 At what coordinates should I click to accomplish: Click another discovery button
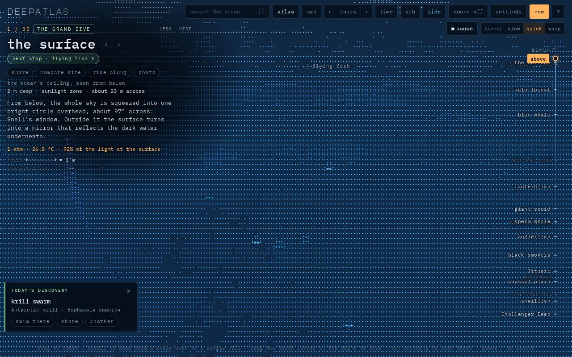pyautogui.click(x=102, y=321)
